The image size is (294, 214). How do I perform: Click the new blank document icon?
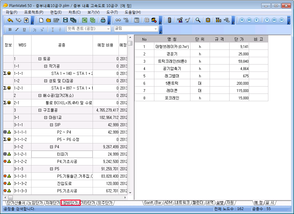point(41,20)
